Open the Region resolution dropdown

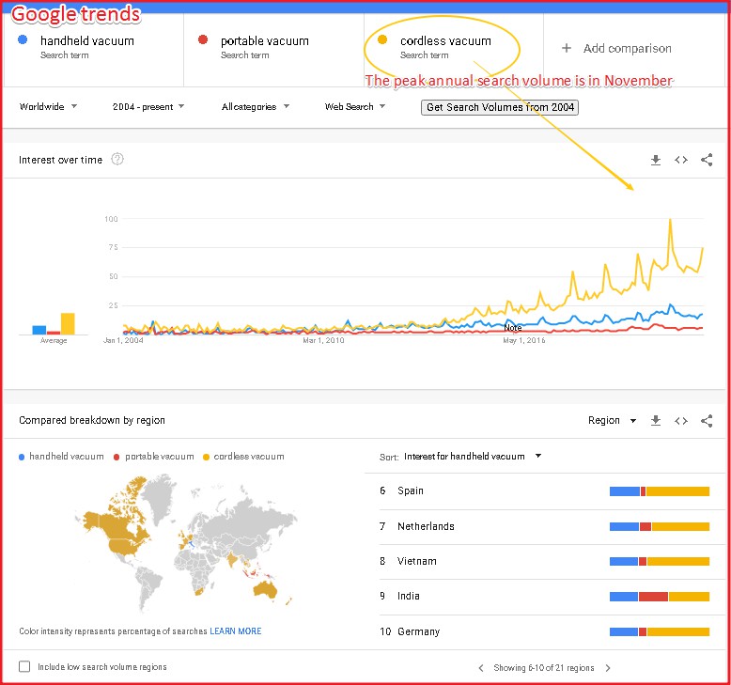coord(612,421)
